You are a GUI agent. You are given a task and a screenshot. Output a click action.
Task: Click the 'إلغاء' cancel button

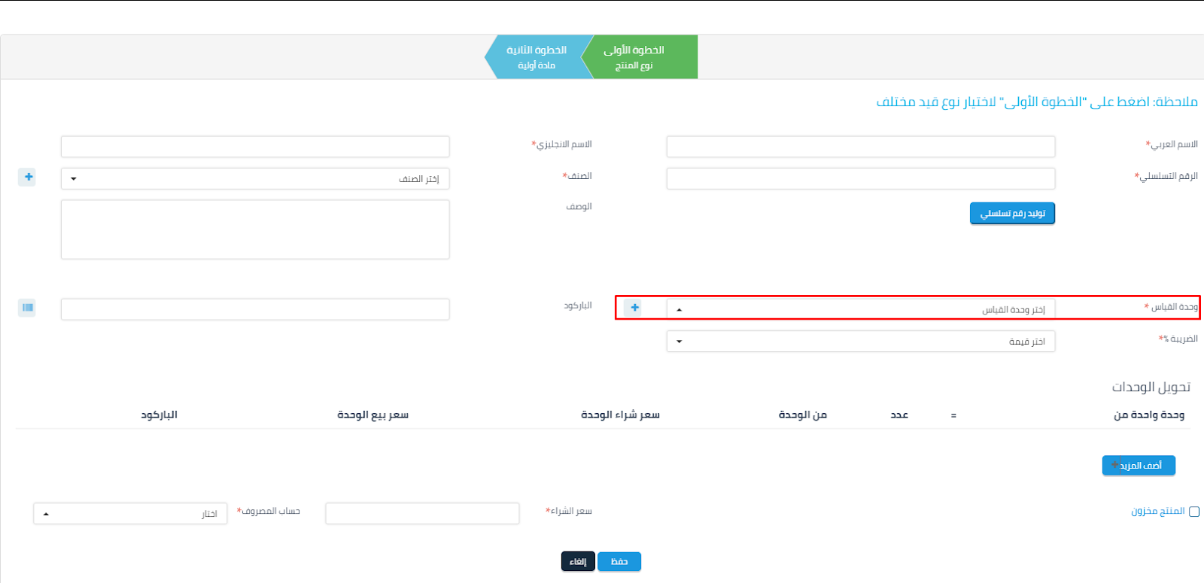[578, 562]
